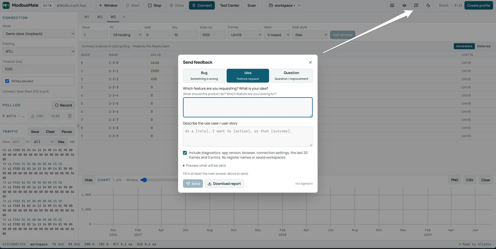Screen dimensions: 496x249
Task: Click the Scan button
Action: pyautogui.click(x=252, y=5)
